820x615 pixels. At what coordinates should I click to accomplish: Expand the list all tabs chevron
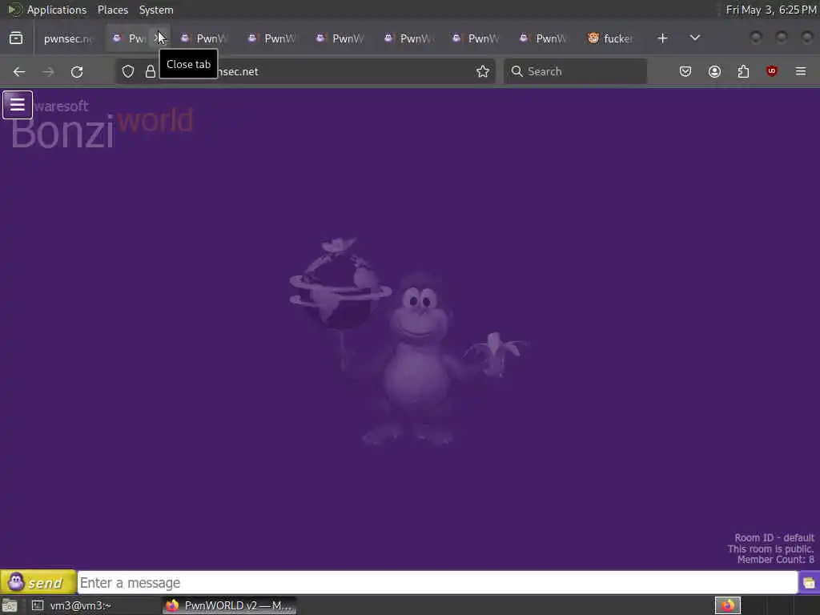point(695,38)
